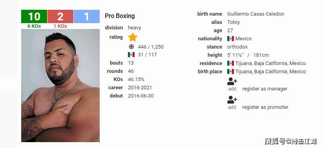Screen dimensions: 323x148
Task: Click add-person icon for register as promoter
Action: click(232, 100)
